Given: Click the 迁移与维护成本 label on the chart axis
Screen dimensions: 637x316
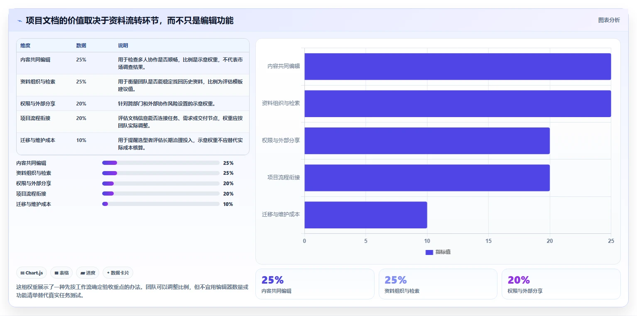Looking at the screenshot, I should point(281,214).
